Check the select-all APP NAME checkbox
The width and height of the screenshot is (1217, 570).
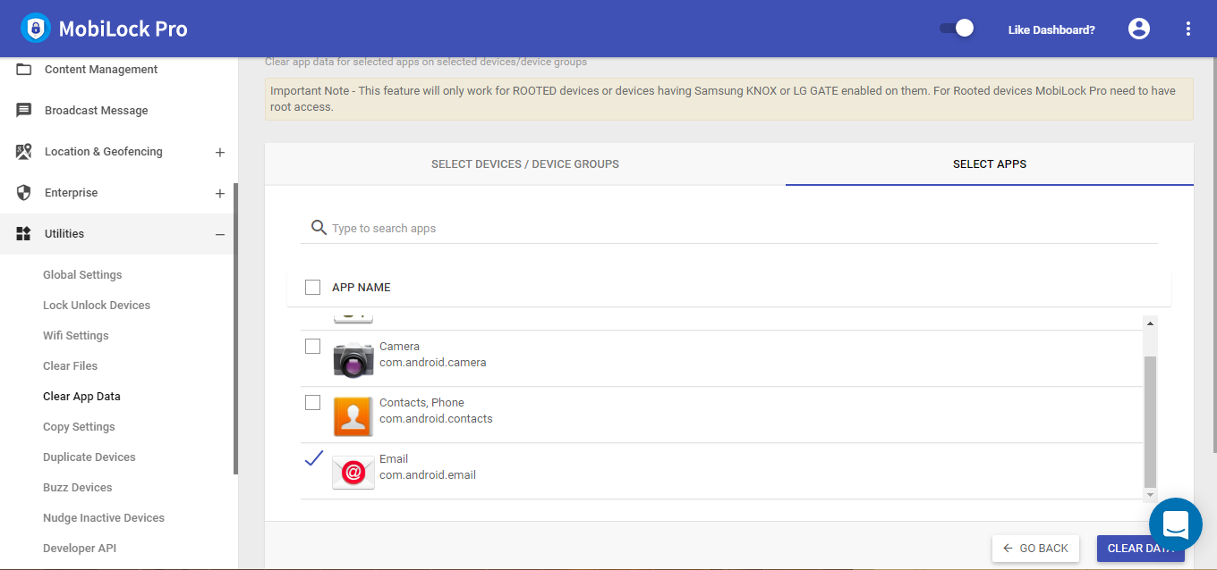pyautogui.click(x=312, y=287)
